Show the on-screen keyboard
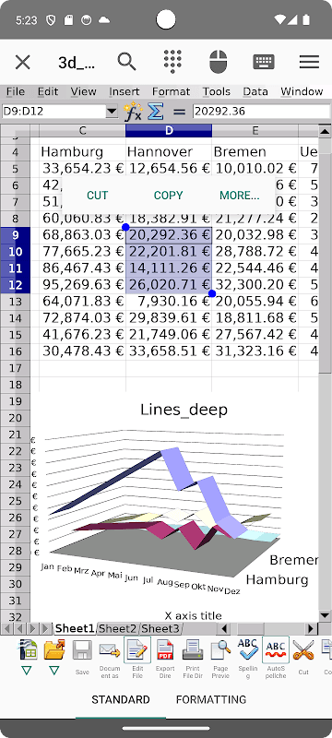This screenshot has width=332, height=738. pos(264,62)
